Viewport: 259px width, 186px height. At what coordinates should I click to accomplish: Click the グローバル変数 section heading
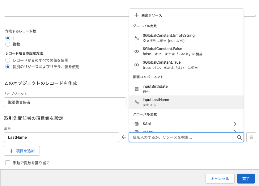coord(145,114)
